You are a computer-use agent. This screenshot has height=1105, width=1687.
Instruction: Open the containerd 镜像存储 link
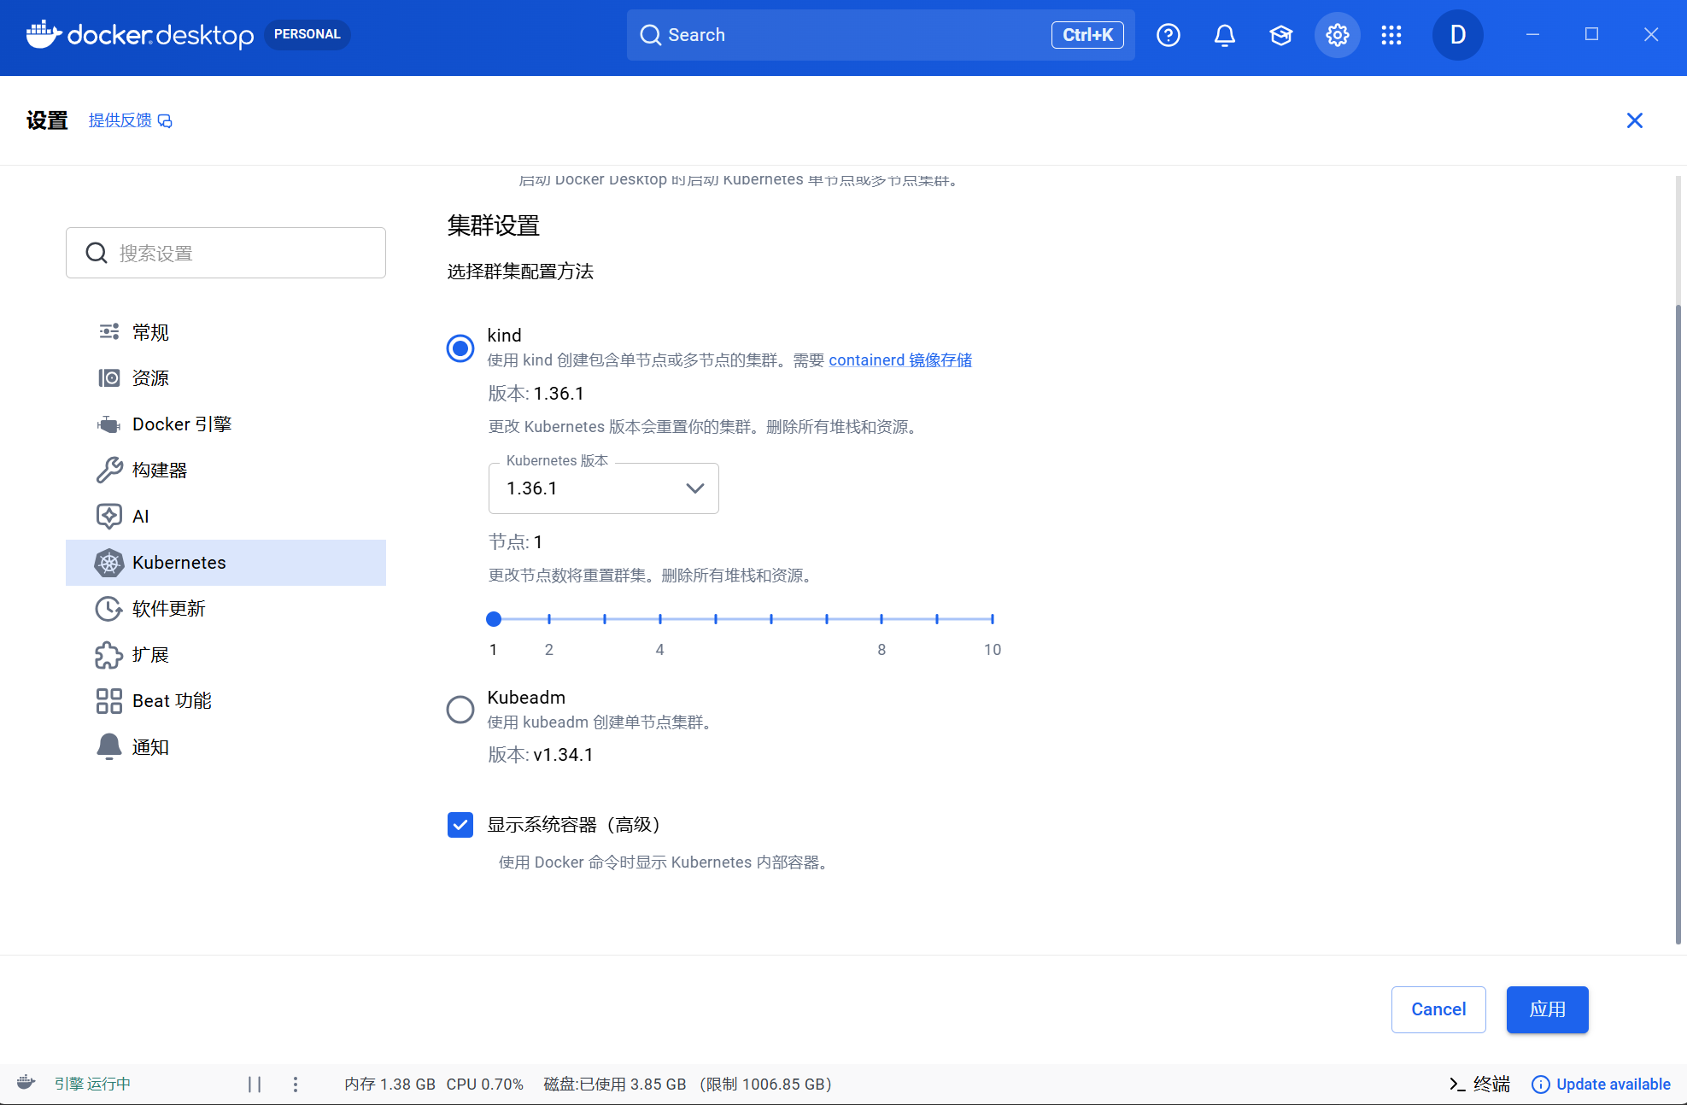[900, 360]
